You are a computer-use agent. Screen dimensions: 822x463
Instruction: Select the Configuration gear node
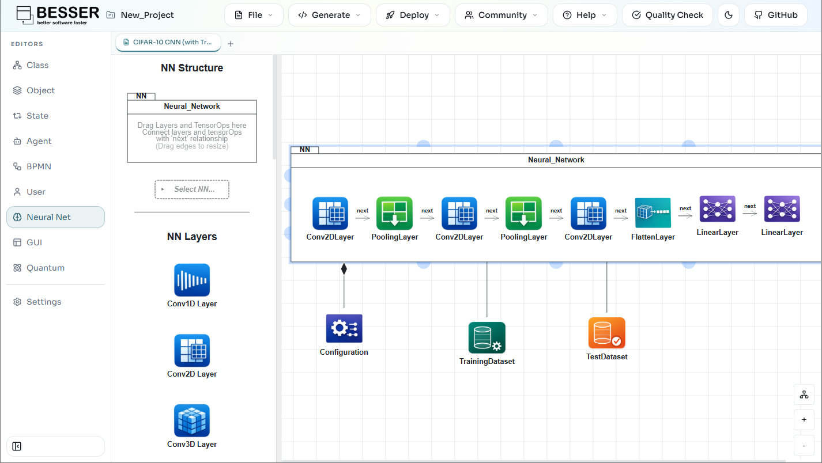tap(344, 329)
